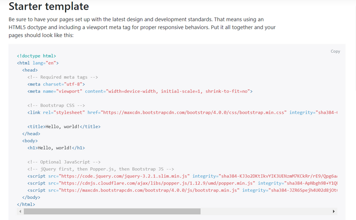The width and height of the screenshot is (356, 220).
Task: Click the meta viewport code line
Action: pyautogui.click(x=140, y=91)
